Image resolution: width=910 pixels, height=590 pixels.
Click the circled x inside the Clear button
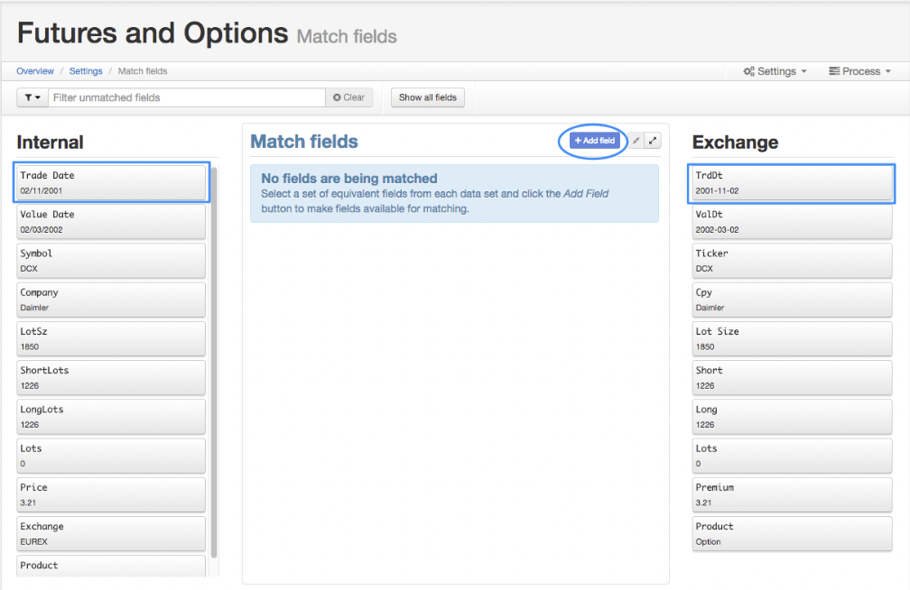click(337, 97)
